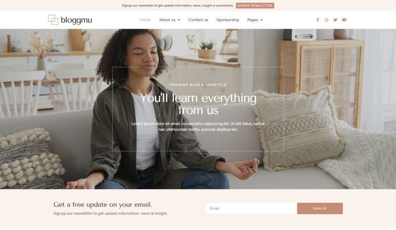This screenshot has height=230, width=396.
Task: Open the YouTube social icon
Action: tap(344, 20)
